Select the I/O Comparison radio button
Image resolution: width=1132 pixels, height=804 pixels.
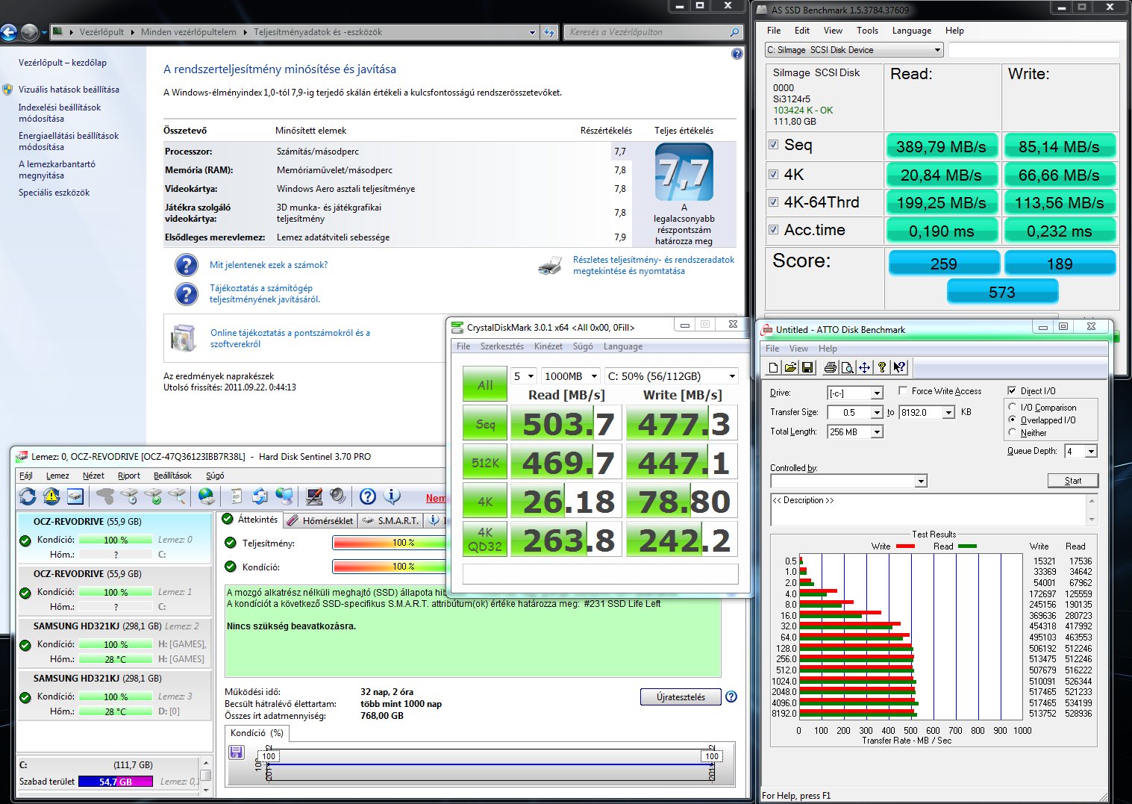click(x=1013, y=408)
